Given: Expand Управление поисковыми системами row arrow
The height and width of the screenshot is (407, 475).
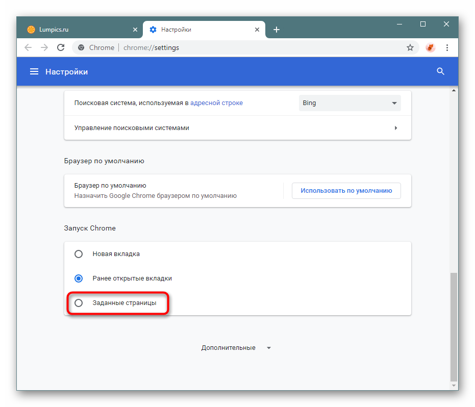Looking at the screenshot, I should click(395, 128).
